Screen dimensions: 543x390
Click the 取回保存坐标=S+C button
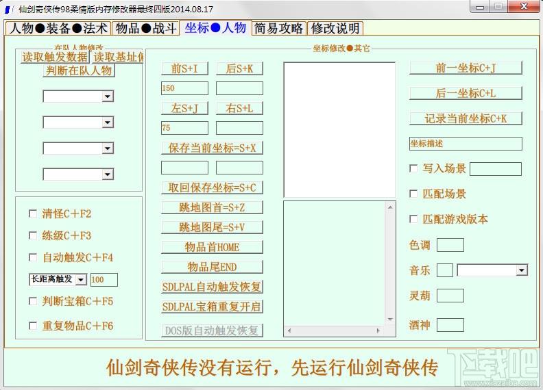click(212, 187)
